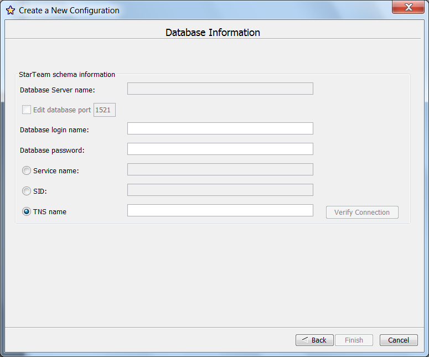429x357 pixels.
Task: Click the SID text field
Action: click(x=220, y=190)
